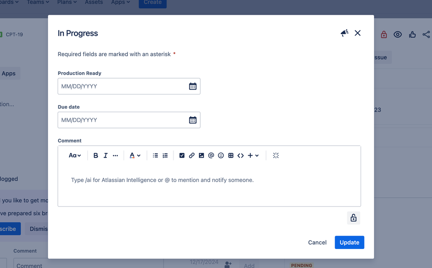Open the insert plus dropdown
432x268 pixels.
coord(253,156)
